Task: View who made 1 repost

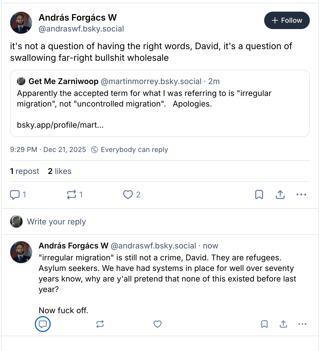Action: tap(25, 171)
